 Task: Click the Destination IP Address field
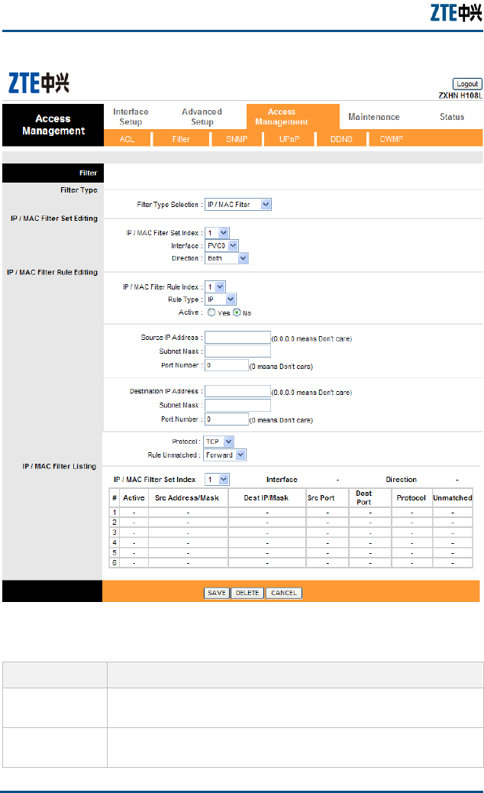(237, 391)
